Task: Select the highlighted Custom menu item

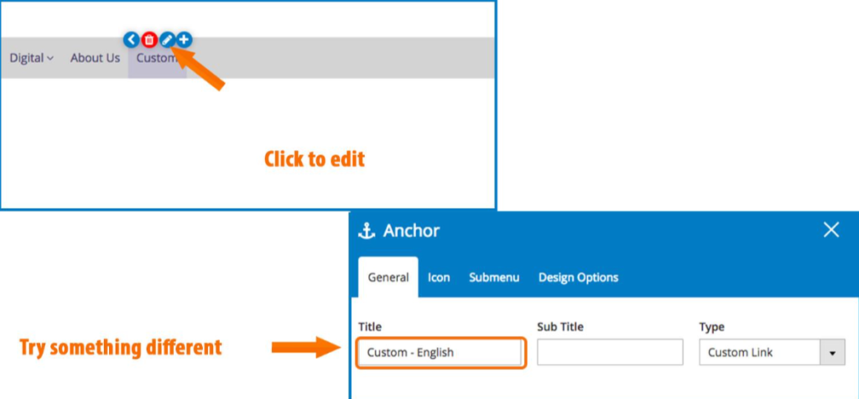Action: [x=157, y=58]
